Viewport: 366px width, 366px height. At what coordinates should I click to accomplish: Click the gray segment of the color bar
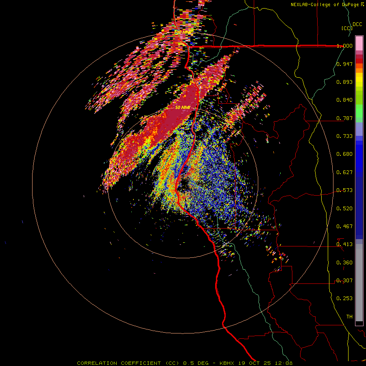click(x=359, y=283)
